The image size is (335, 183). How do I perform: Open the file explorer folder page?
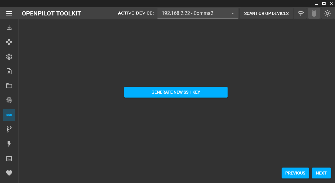9,86
